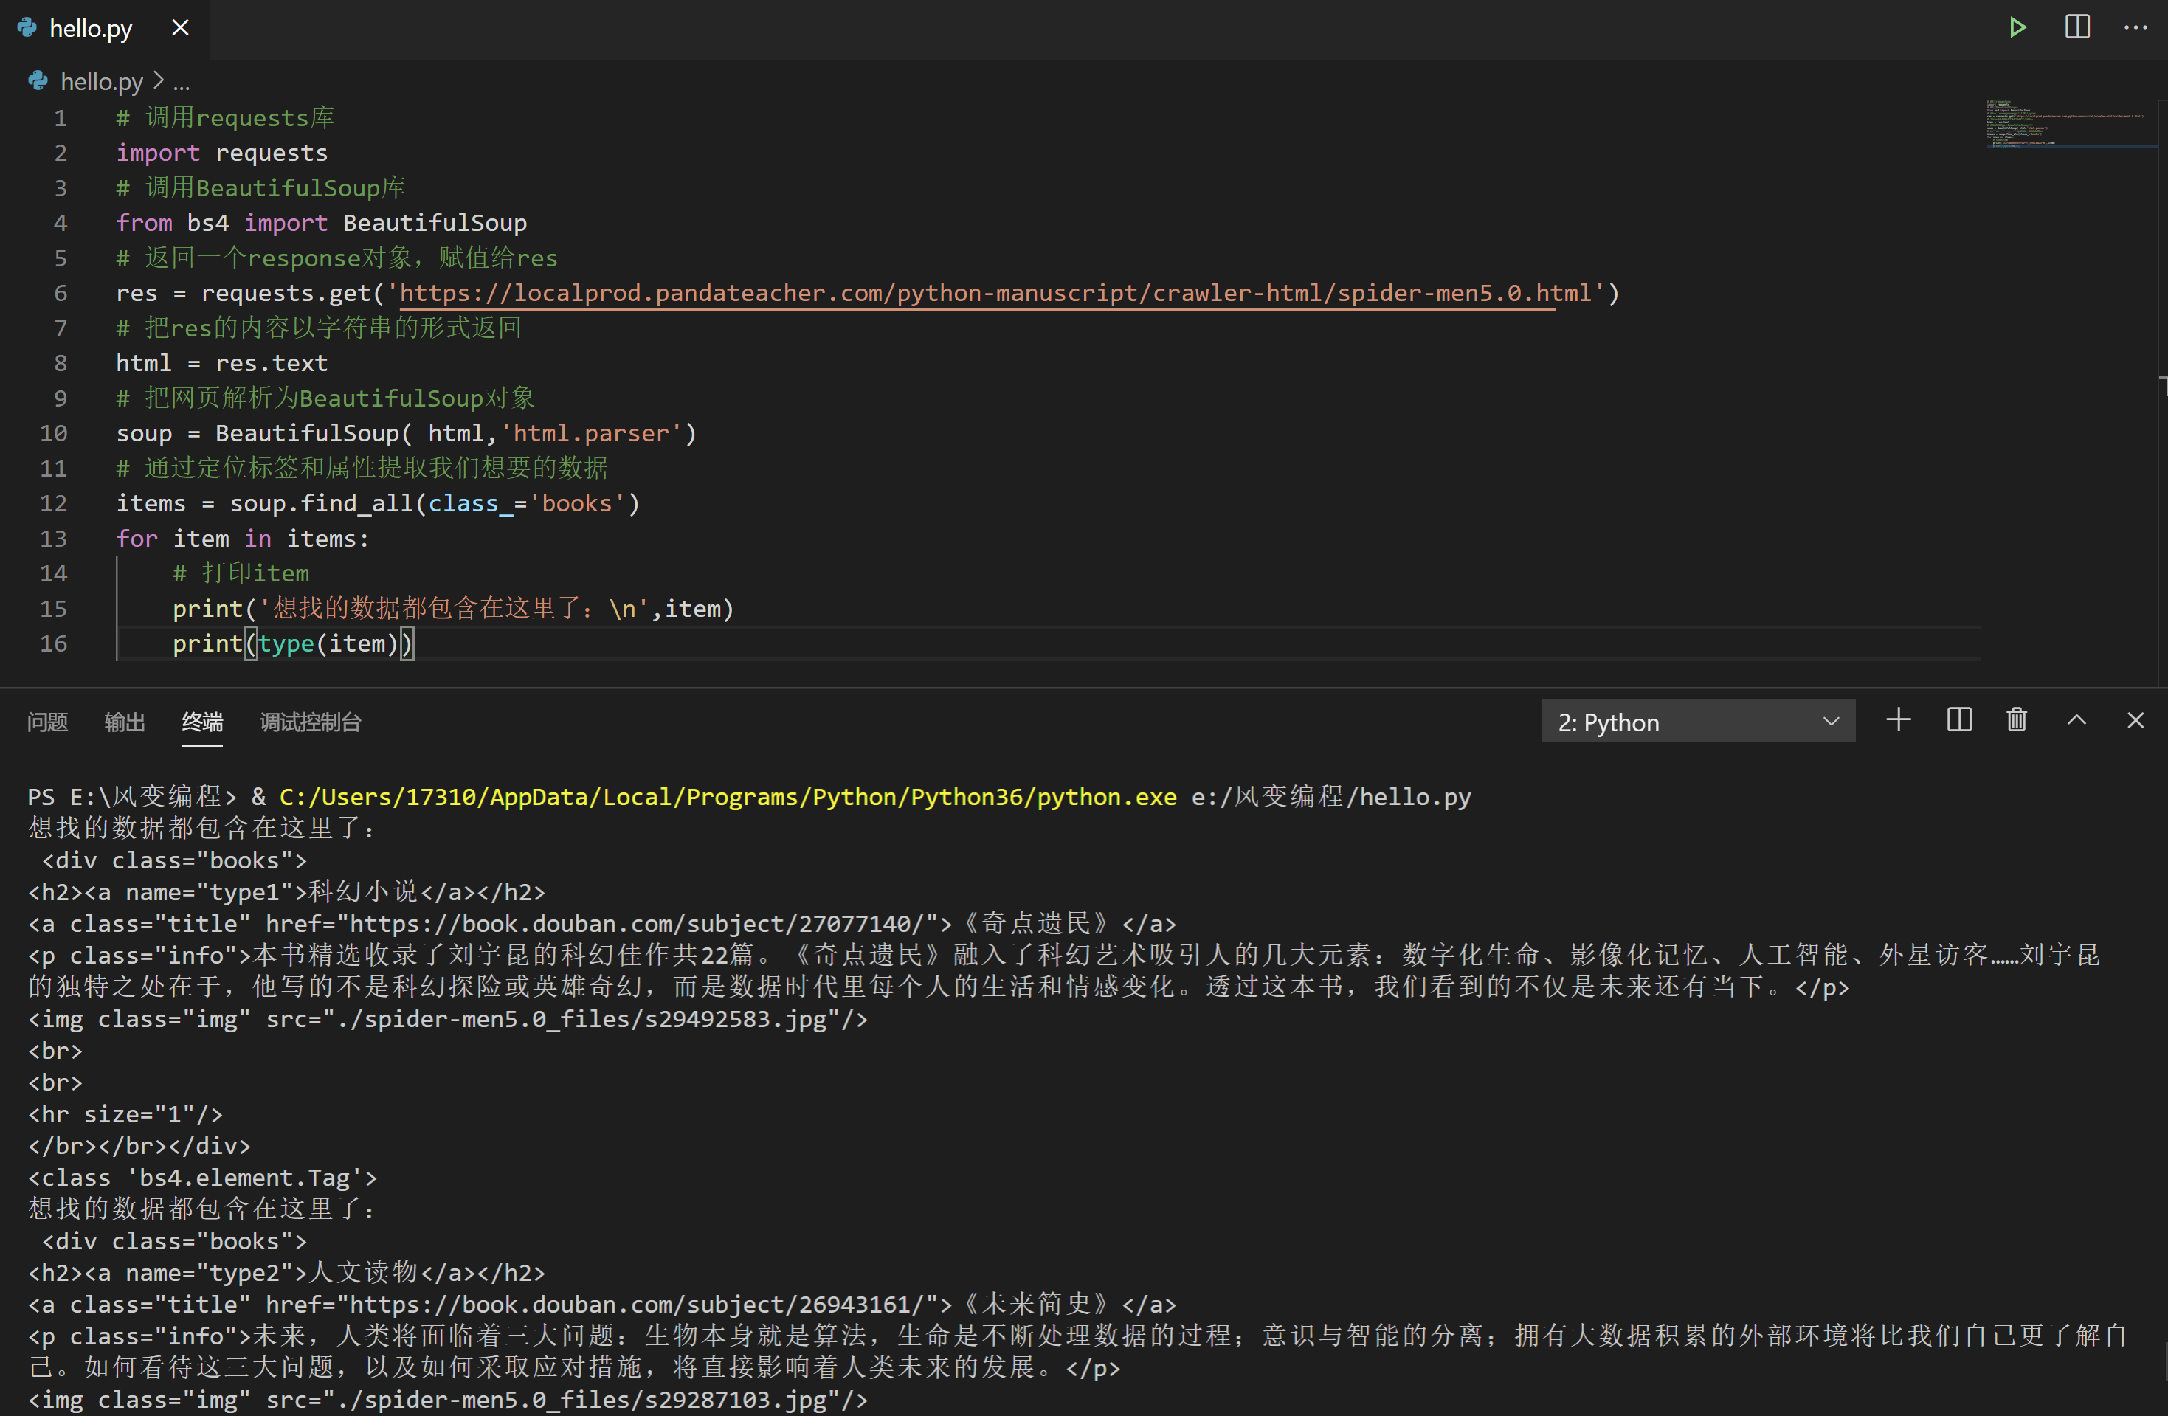The height and width of the screenshot is (1416, 2168).
Task: Click the 'html = res.text' line
Action: coord(221,363)
